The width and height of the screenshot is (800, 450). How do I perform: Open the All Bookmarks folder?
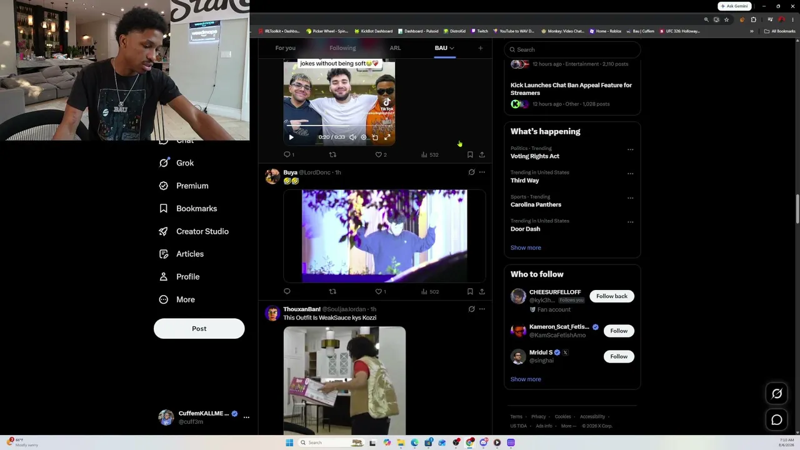coord(780,31)
